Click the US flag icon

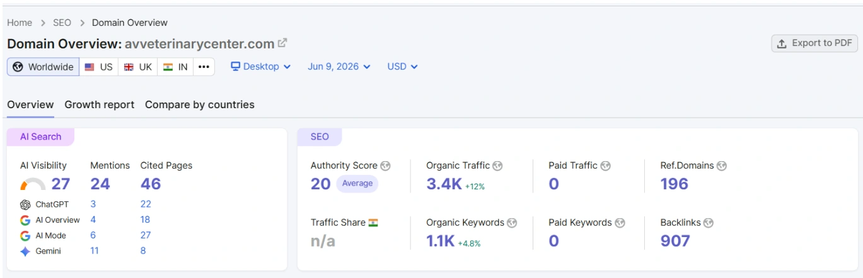tap(90, 67)
